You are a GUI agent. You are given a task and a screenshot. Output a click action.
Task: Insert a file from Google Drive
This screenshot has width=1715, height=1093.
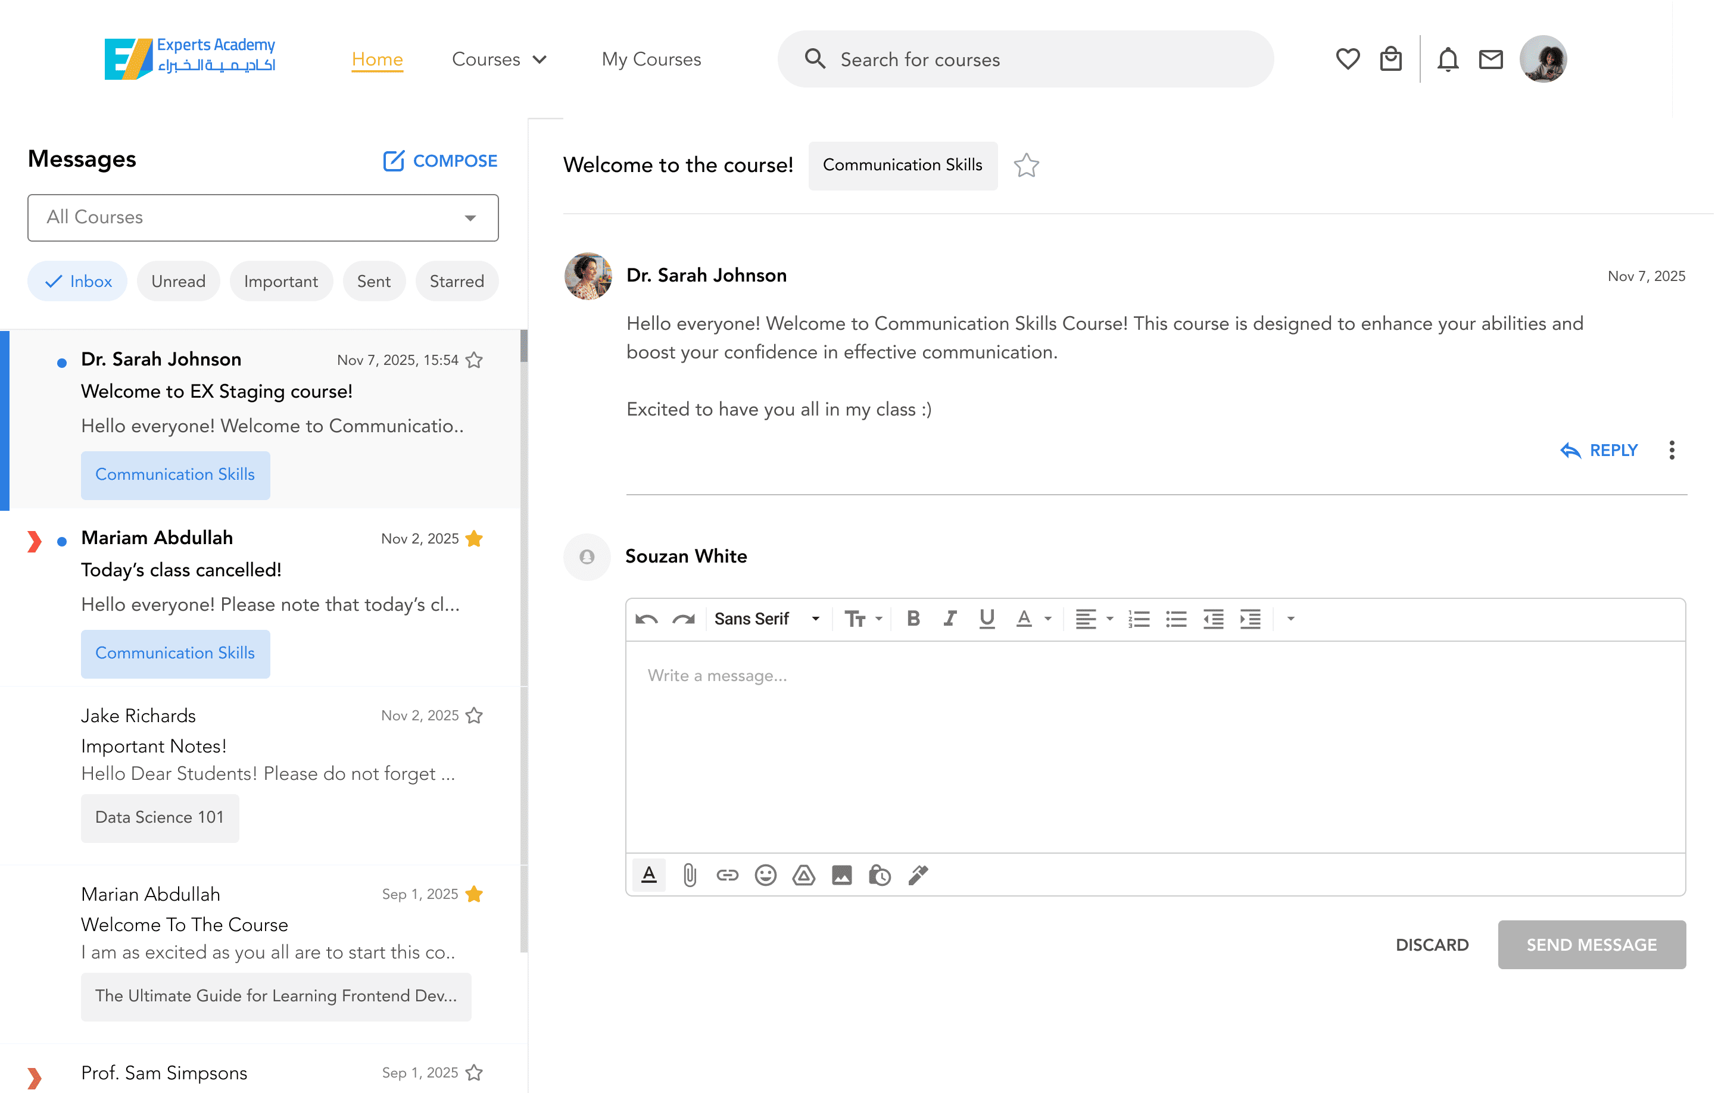803,875
